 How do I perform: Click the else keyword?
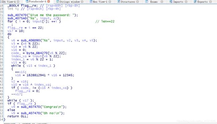click(x=11, y=110)
